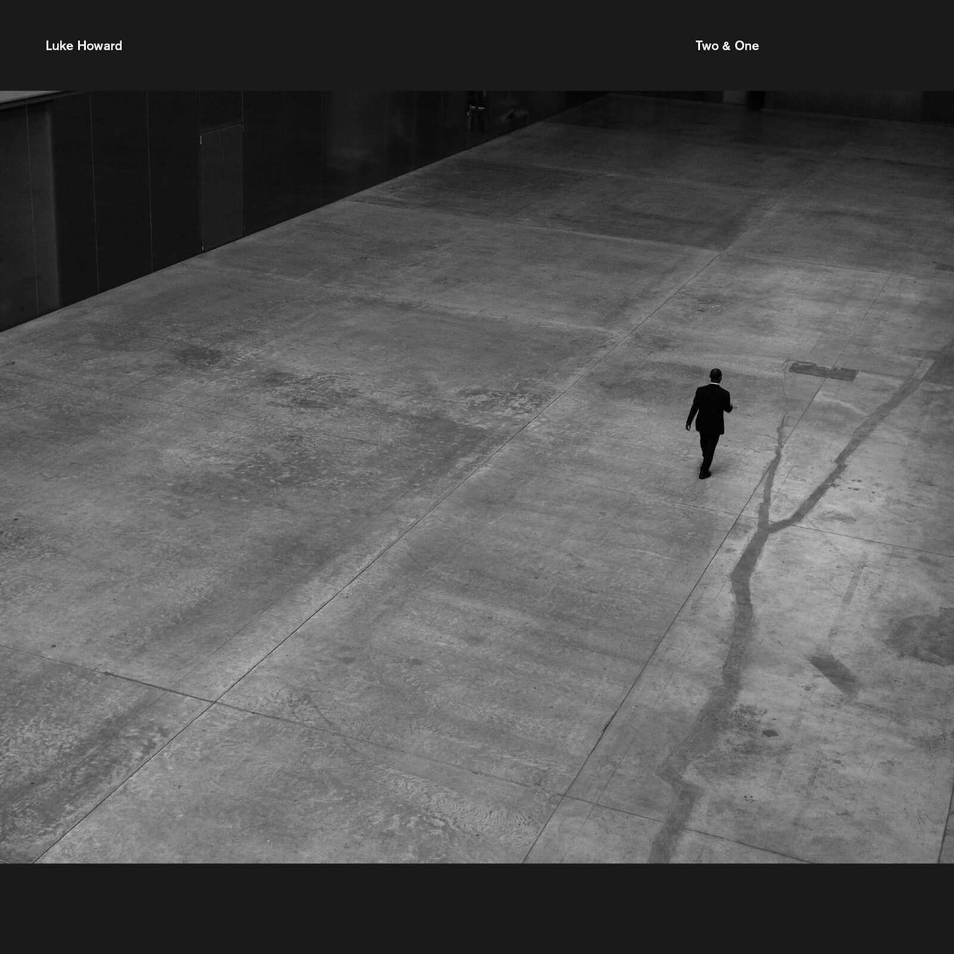
Task: Click the dark rectangular patch on the floor
Action: pyautogui.click(x=823, y=371)
